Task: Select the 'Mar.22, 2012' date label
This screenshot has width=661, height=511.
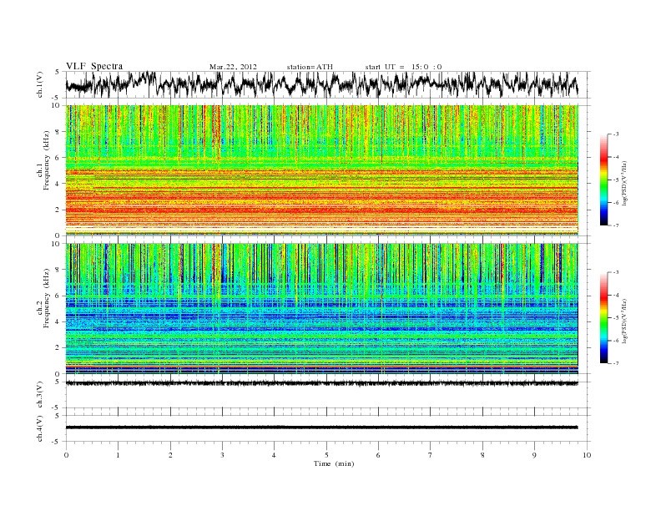Action: (x=233, y=67)
